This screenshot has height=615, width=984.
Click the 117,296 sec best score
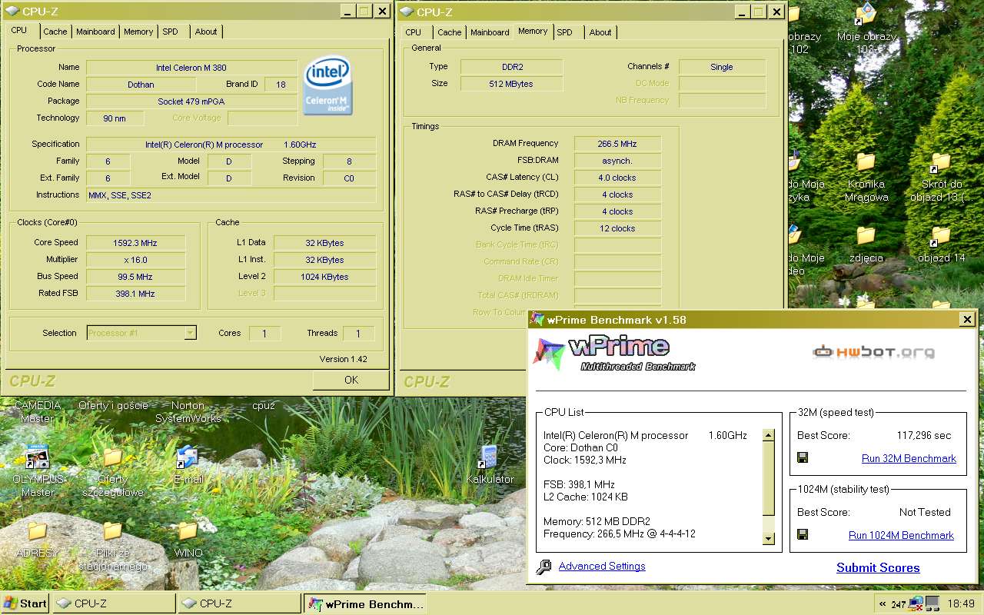point(924,435)
